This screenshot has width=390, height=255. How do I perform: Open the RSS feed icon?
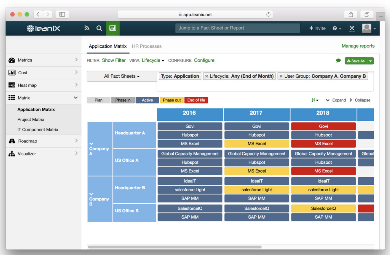[x=87, y=28]
